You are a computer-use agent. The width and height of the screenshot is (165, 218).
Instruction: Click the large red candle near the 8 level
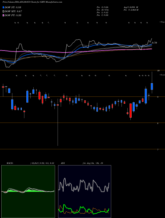tap(131, 111)
